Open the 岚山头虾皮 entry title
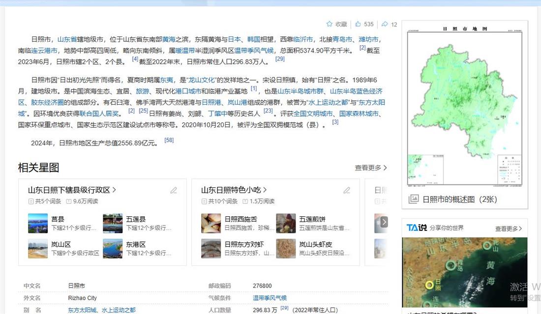This screenshot has width=541, height=314. point(315,244)
